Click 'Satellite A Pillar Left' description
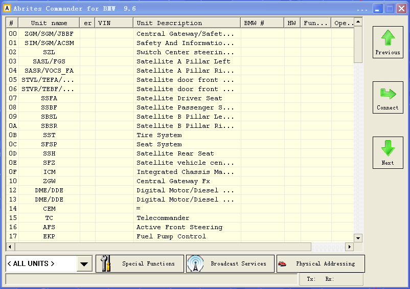410x289 pixels. click(184, 61)
